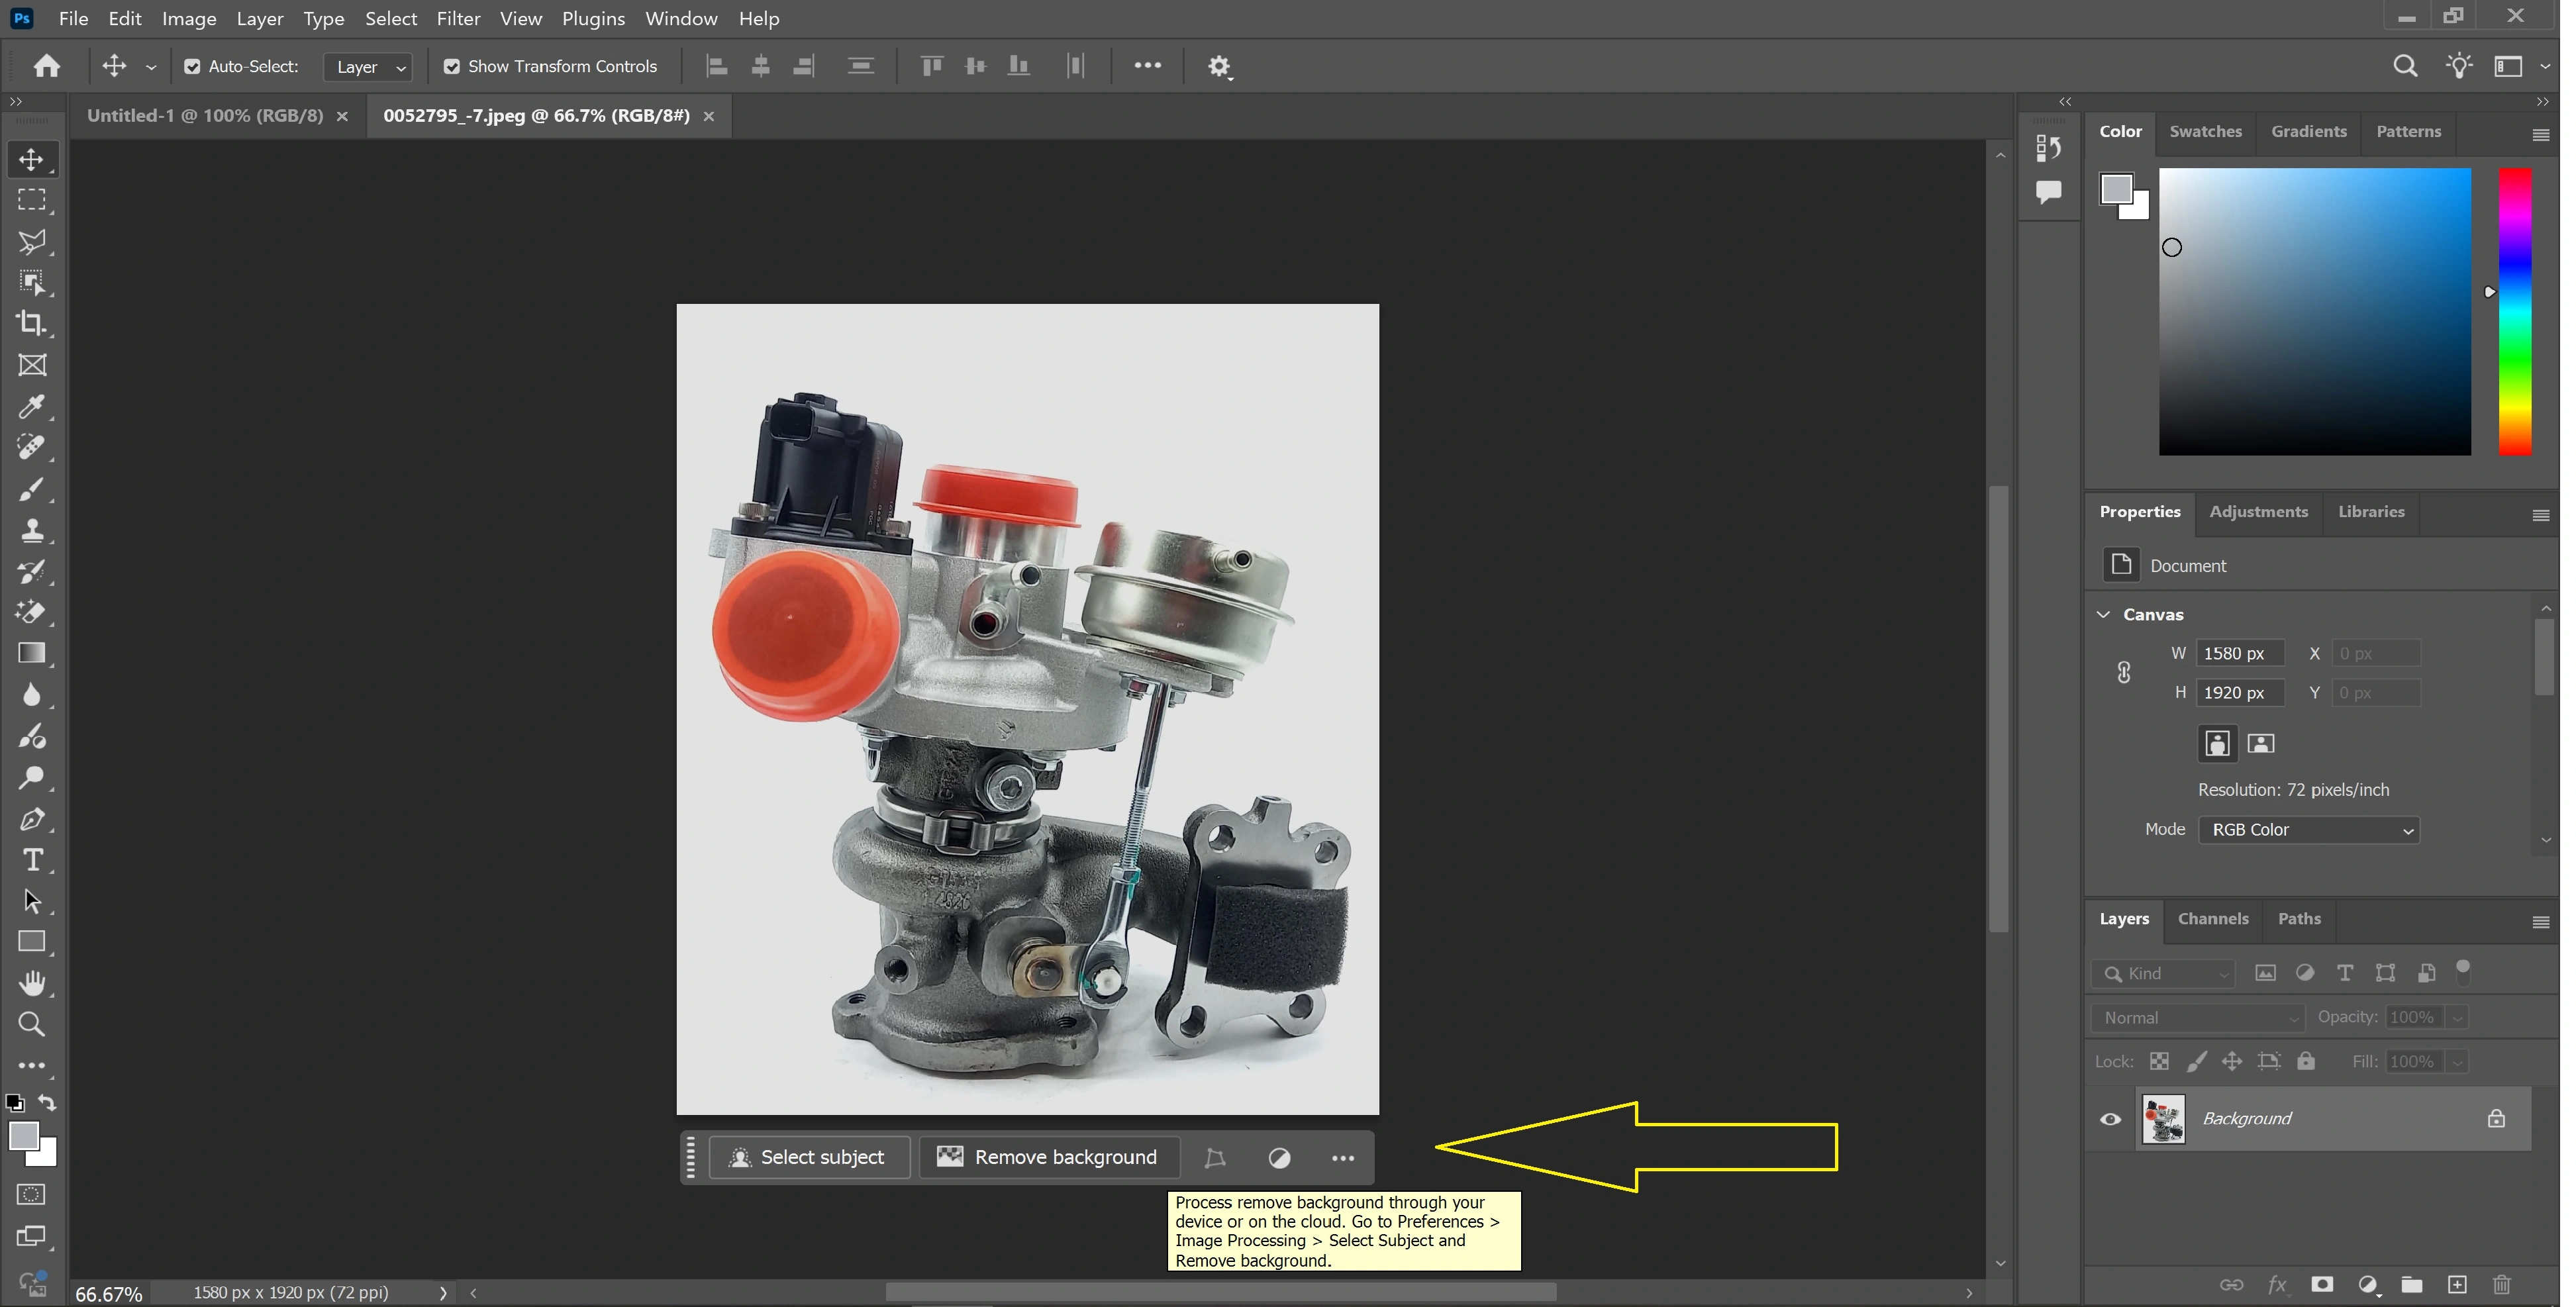Open the Normal blend mode dropdown
The height and width of the screenshot is (1307, 2576).
(2197, 1018)
